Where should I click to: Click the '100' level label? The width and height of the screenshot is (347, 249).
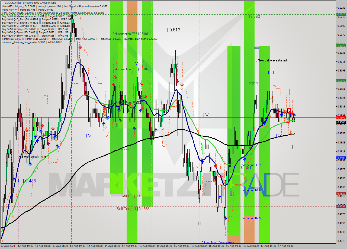click(256, 48)
